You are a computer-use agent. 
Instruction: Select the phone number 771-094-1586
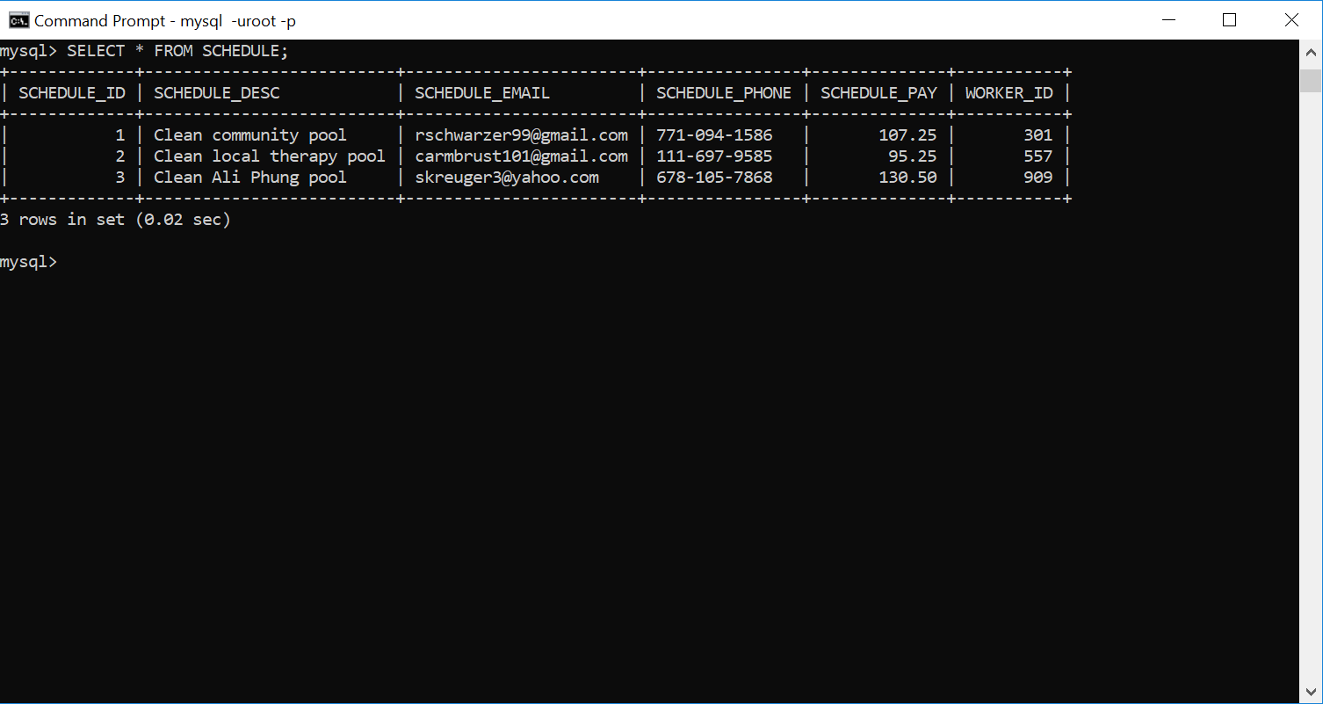pyautogui.click(x=714, y=134)
